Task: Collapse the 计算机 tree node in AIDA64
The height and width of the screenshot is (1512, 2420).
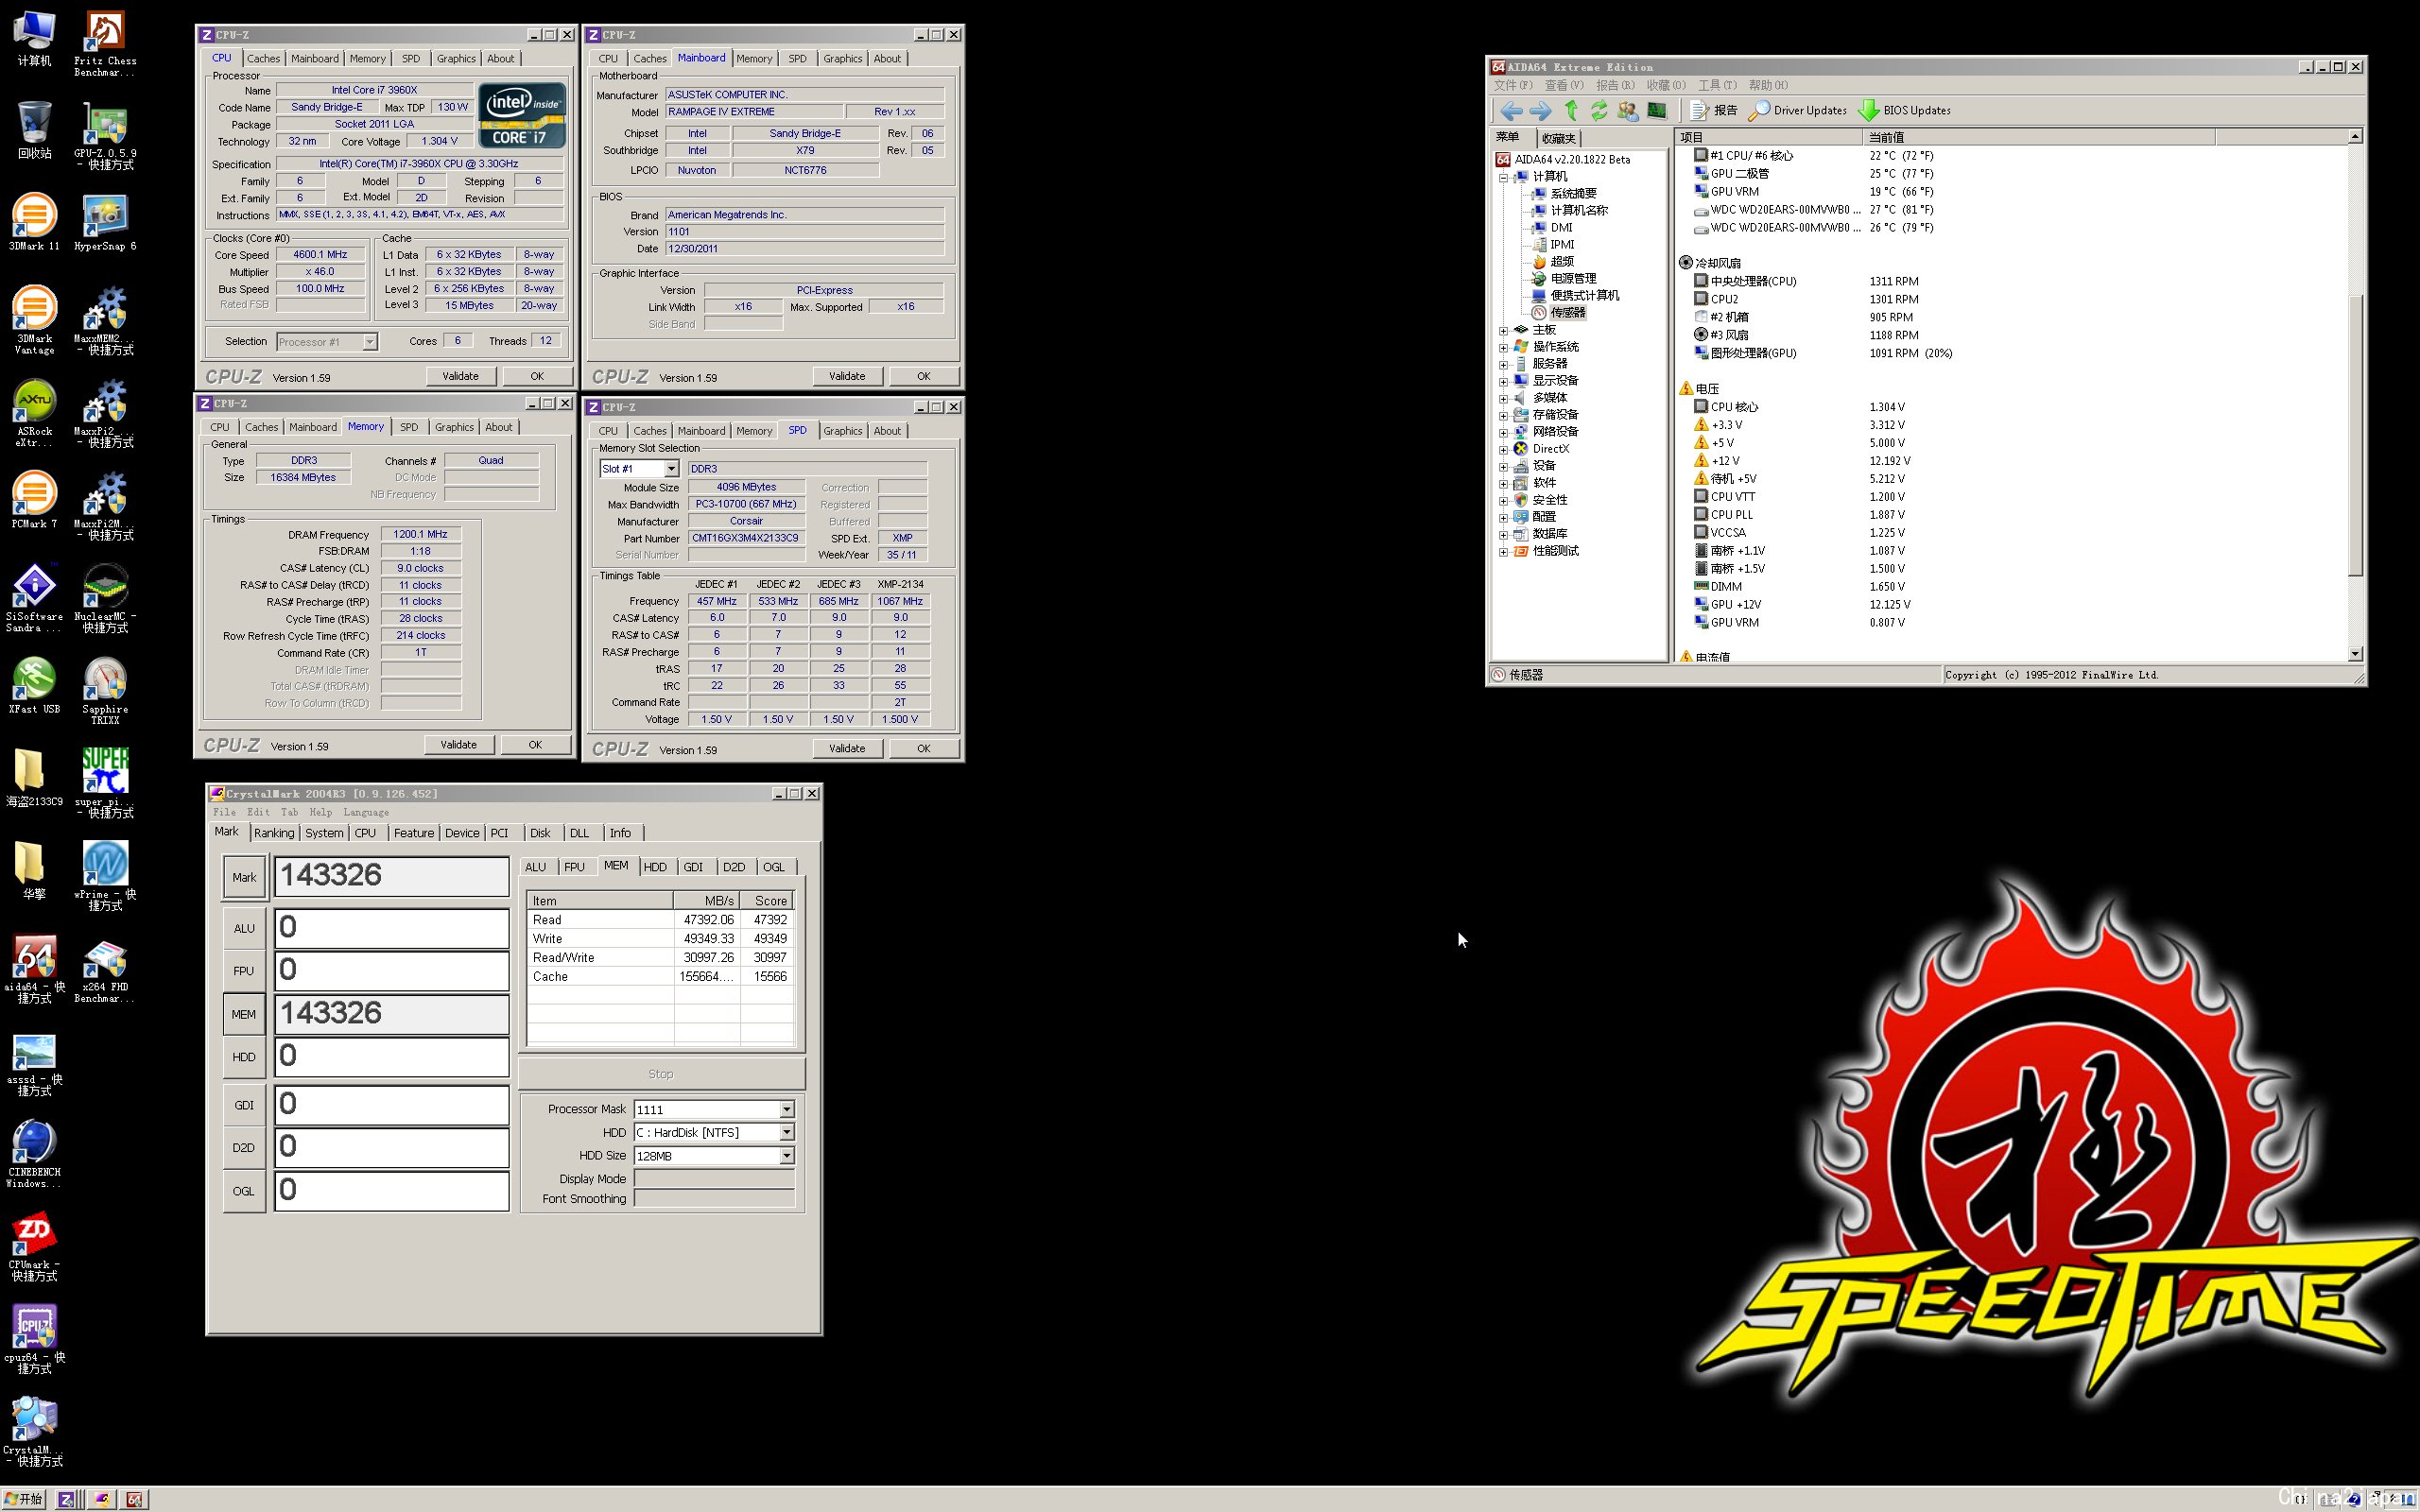Action: click(x=1503, y=177)
